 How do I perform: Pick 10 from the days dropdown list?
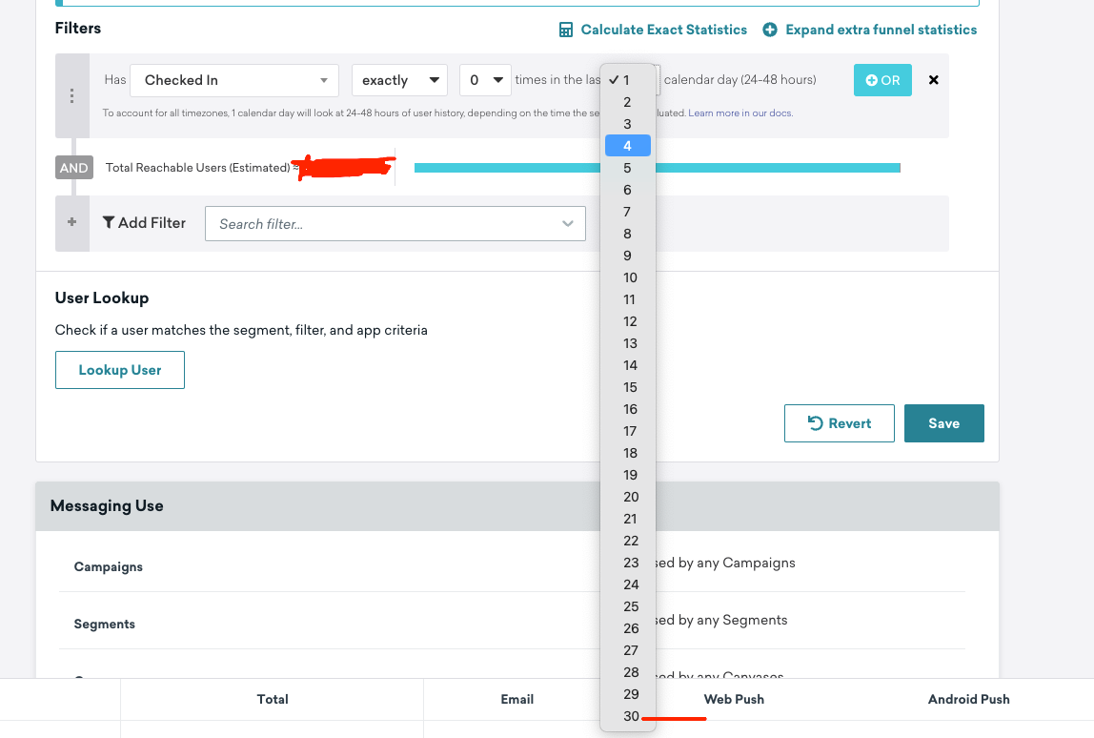pos(630,277)
